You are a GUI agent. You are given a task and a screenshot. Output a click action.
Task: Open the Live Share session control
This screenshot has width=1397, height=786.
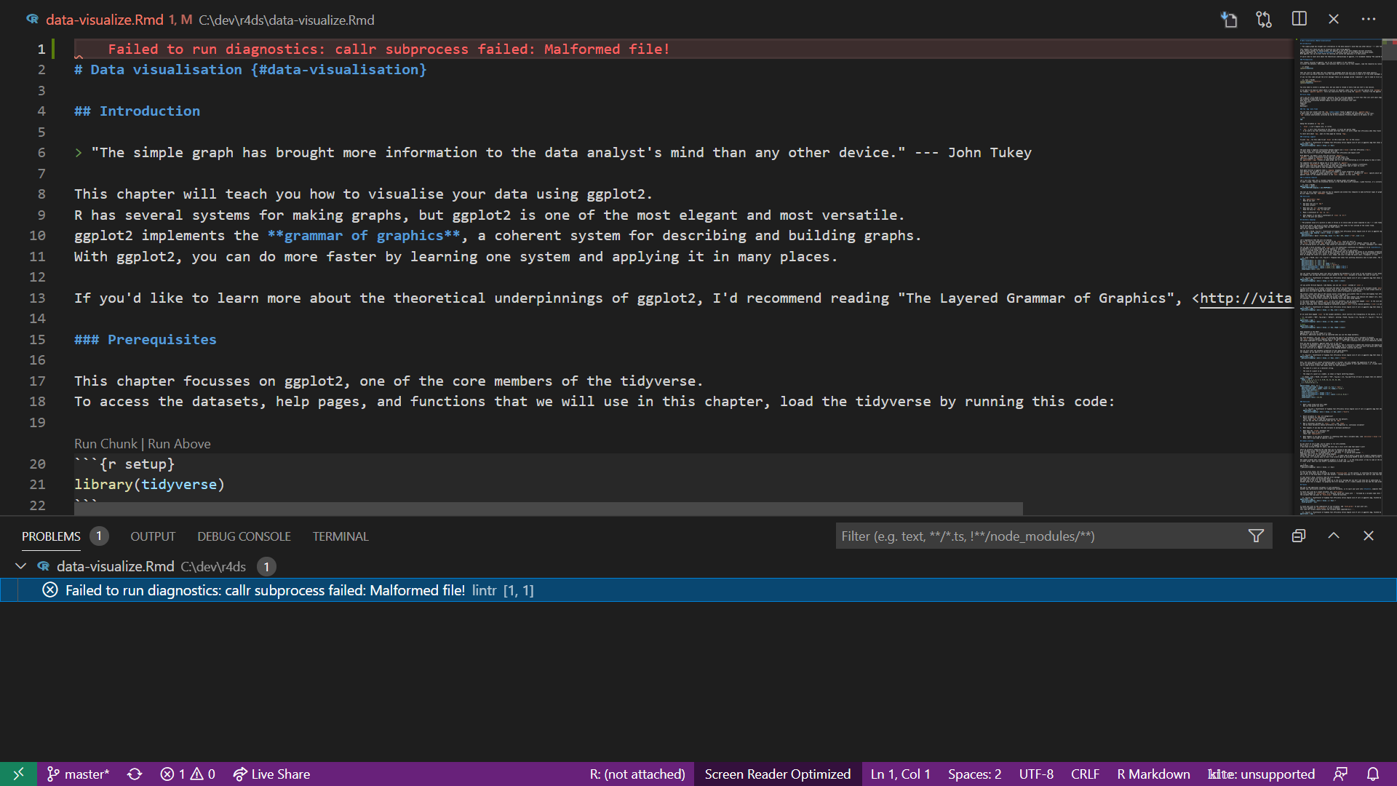click(271, 774)
